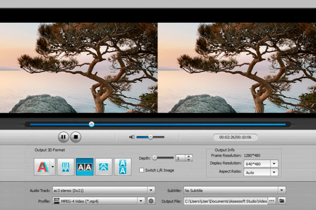The width and height of the screenshot is (316, 210).
Task: Select the red-cyan Anaglyph 3D format
Action: click(x=43, y=167)
